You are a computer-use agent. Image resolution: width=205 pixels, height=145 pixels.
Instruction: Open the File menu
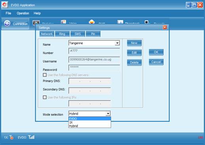click(x=8, y=13)
